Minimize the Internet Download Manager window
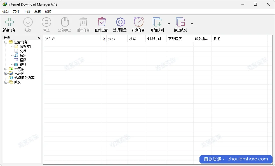This screenshot has height=166, width=275. (x=243, y=4)
